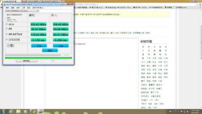Image resolution: width=202 pixels, height=114 pixels.
Task: Open Chrome wrench settings menu
Action: [200, 4]
